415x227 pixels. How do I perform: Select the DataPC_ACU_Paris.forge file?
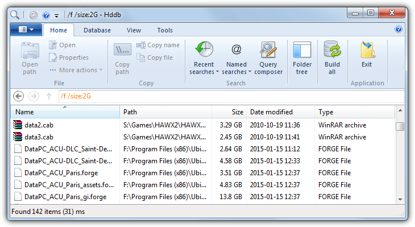(61, 173)
